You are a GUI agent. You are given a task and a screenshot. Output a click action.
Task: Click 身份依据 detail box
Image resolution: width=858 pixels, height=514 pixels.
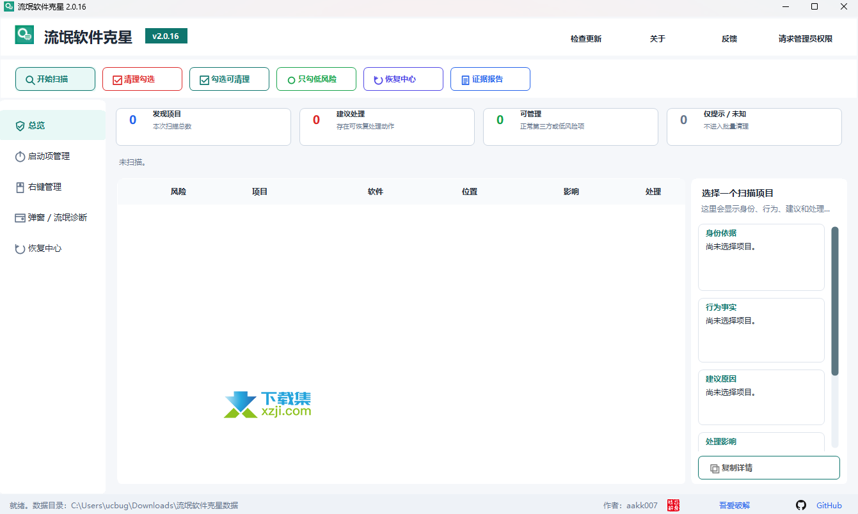[761, 257]
